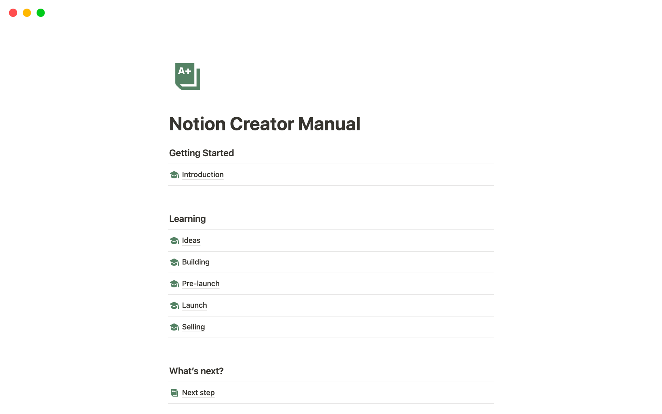Click the A+ page icon above title
Screen dimensions: 662x414
coord(188,76)
